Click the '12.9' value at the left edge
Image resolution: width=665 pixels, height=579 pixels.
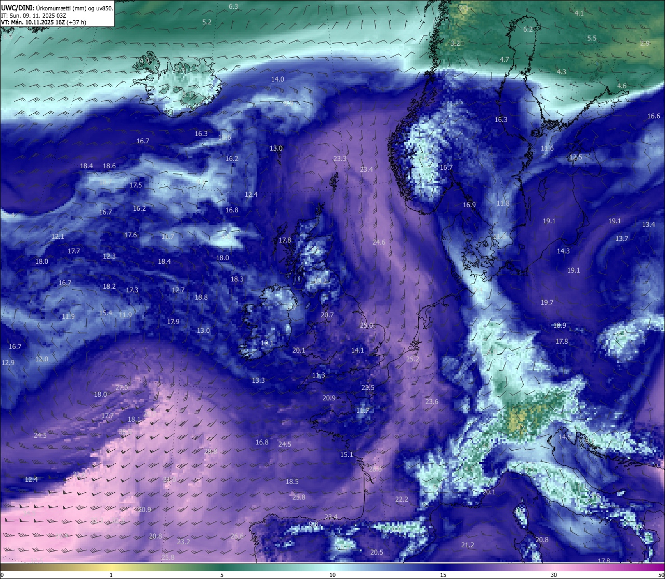[x=8, y=362]
